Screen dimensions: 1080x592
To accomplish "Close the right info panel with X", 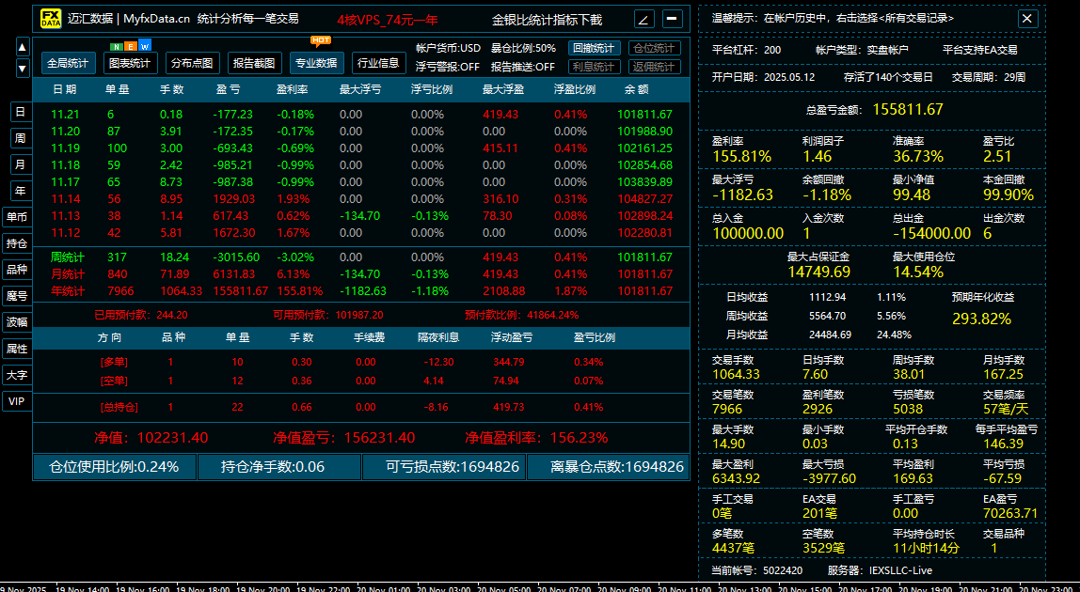I will [1027, 19].
